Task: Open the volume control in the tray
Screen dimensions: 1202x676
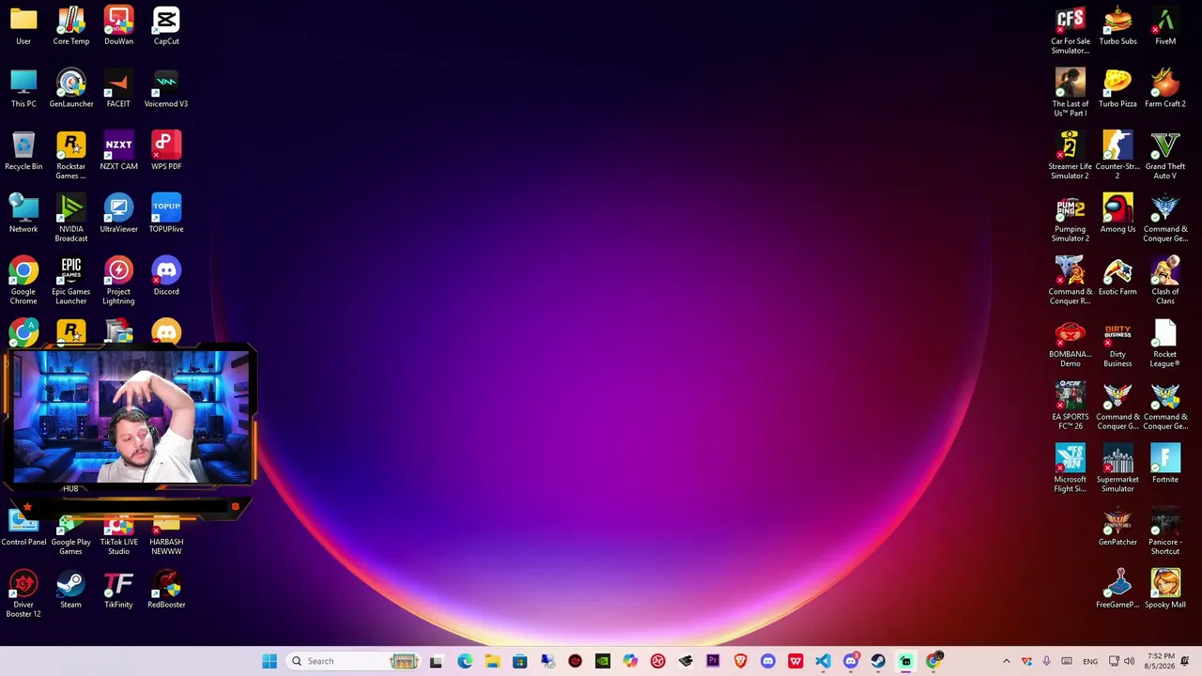Action: click(1129, 661)
